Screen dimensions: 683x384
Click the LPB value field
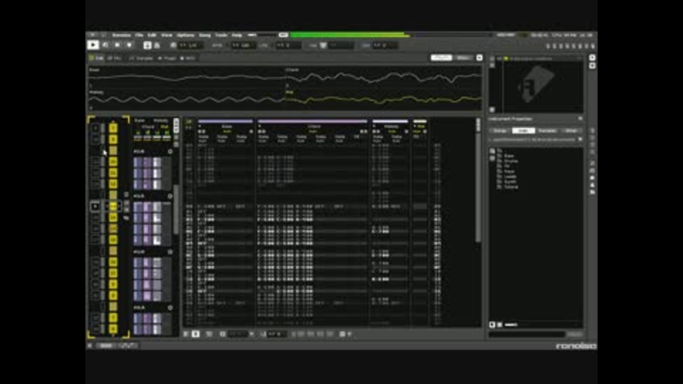288,46
